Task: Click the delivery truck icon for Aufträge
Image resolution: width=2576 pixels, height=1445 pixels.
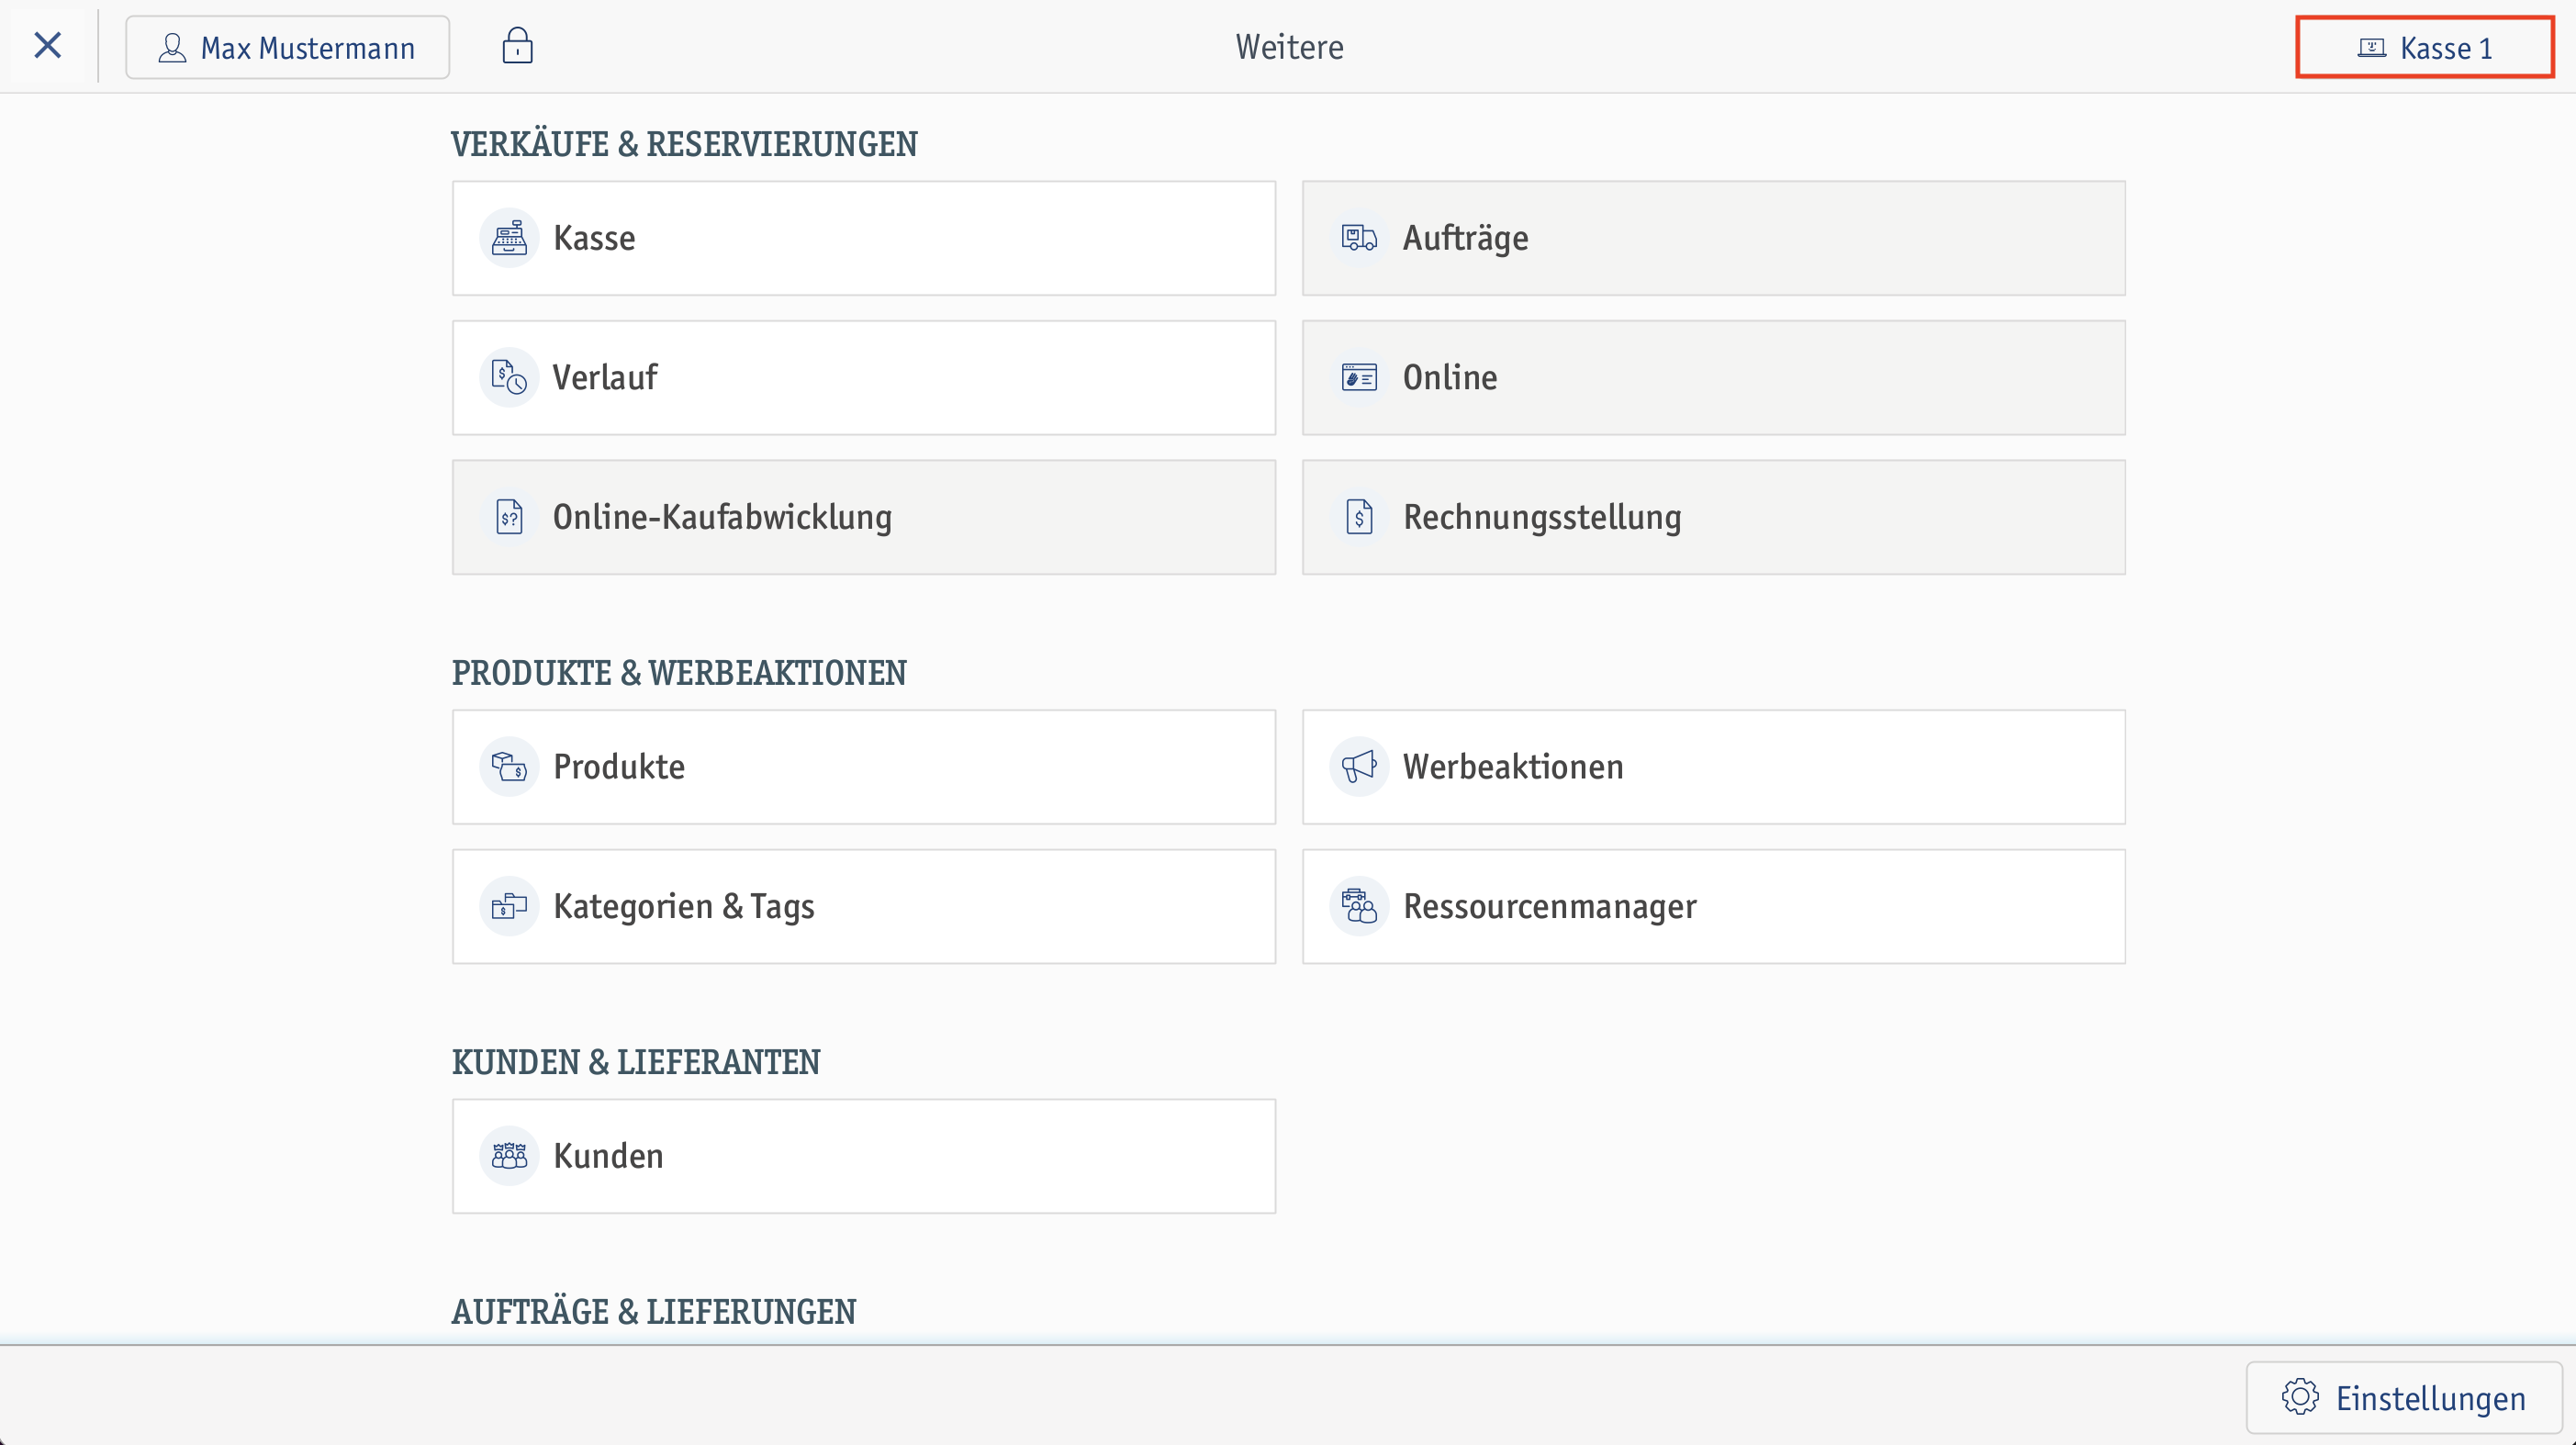Action: tap(1359, 238)
